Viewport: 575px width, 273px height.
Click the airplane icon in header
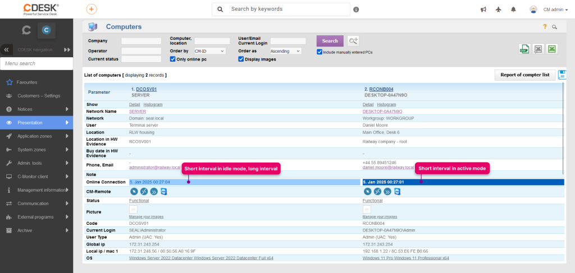(x=498, y=10)
